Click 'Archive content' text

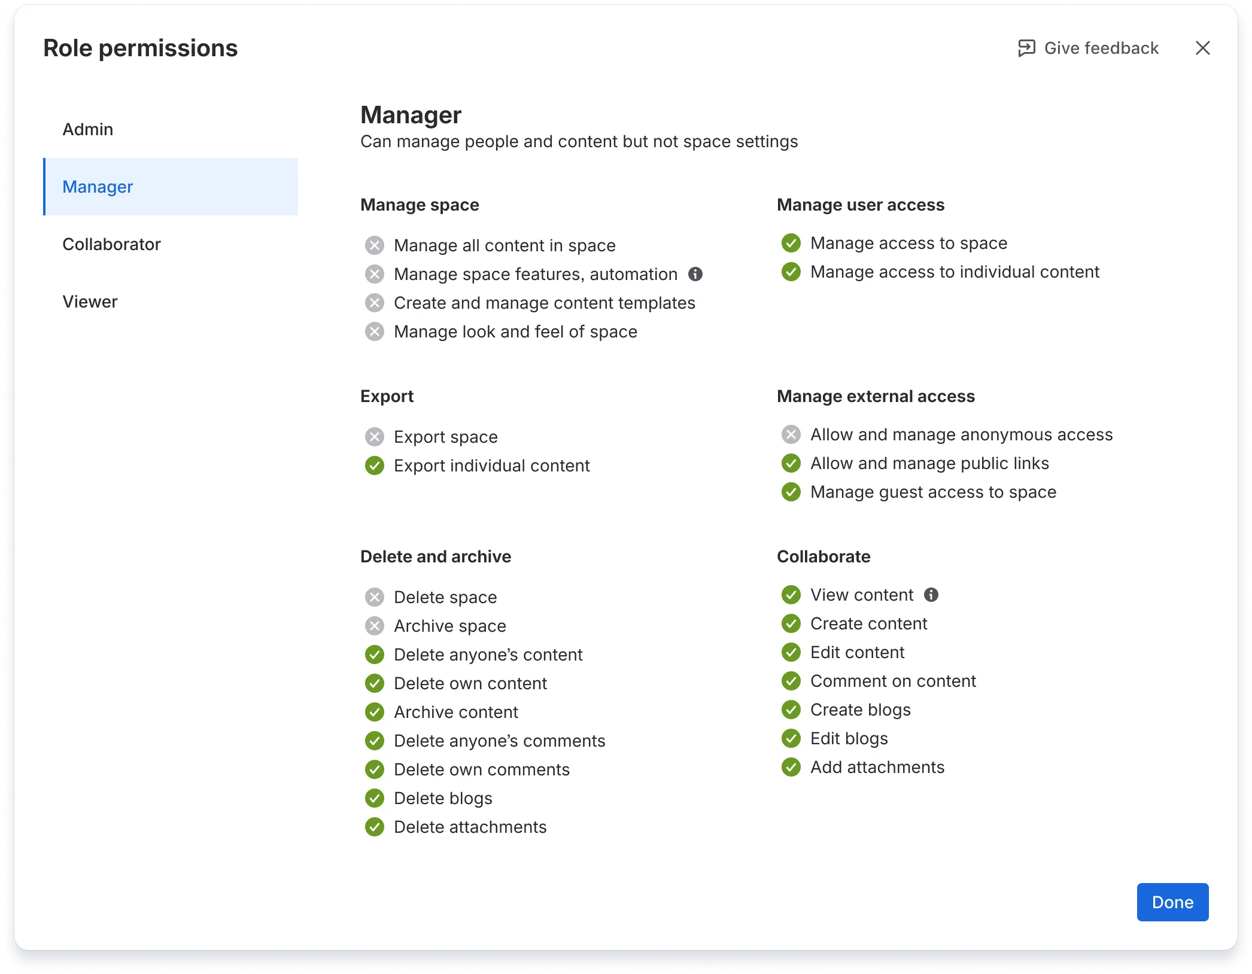[456, 712]
